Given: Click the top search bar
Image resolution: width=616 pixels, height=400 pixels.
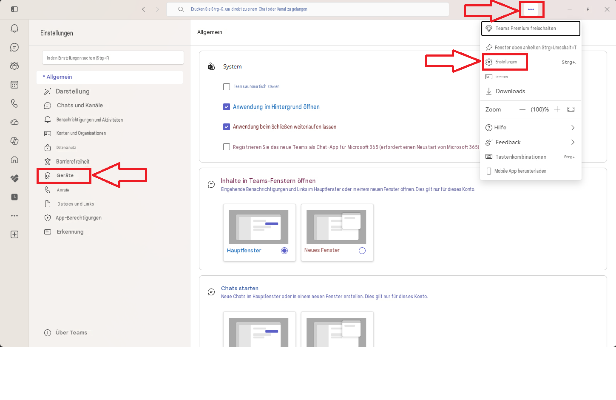Looking at the screenshot, I should click(308, 9).
